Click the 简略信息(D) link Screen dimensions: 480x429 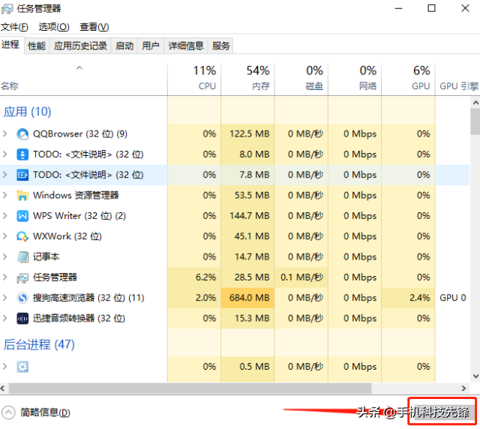pyautogui.click(x=45, y=412)
